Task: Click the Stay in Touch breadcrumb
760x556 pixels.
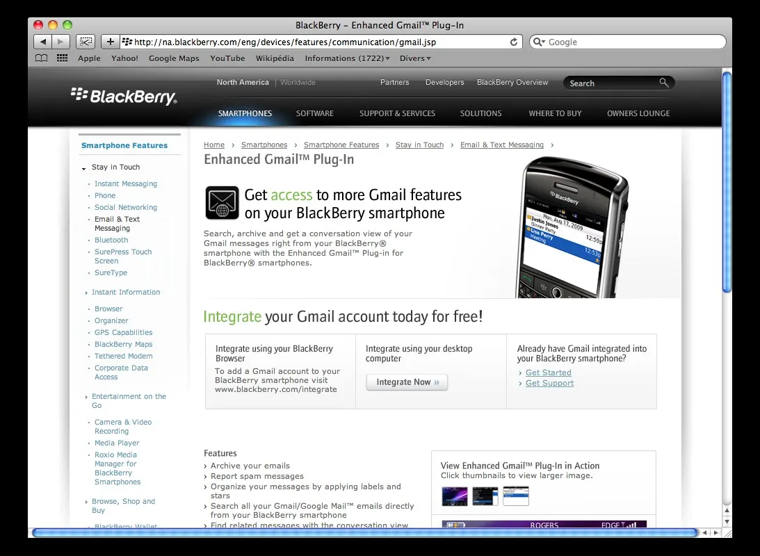Action: pos(419,145)
